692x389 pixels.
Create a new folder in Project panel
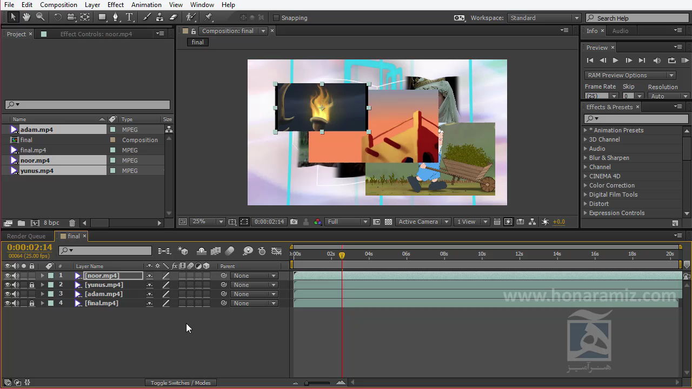point(21,223)
